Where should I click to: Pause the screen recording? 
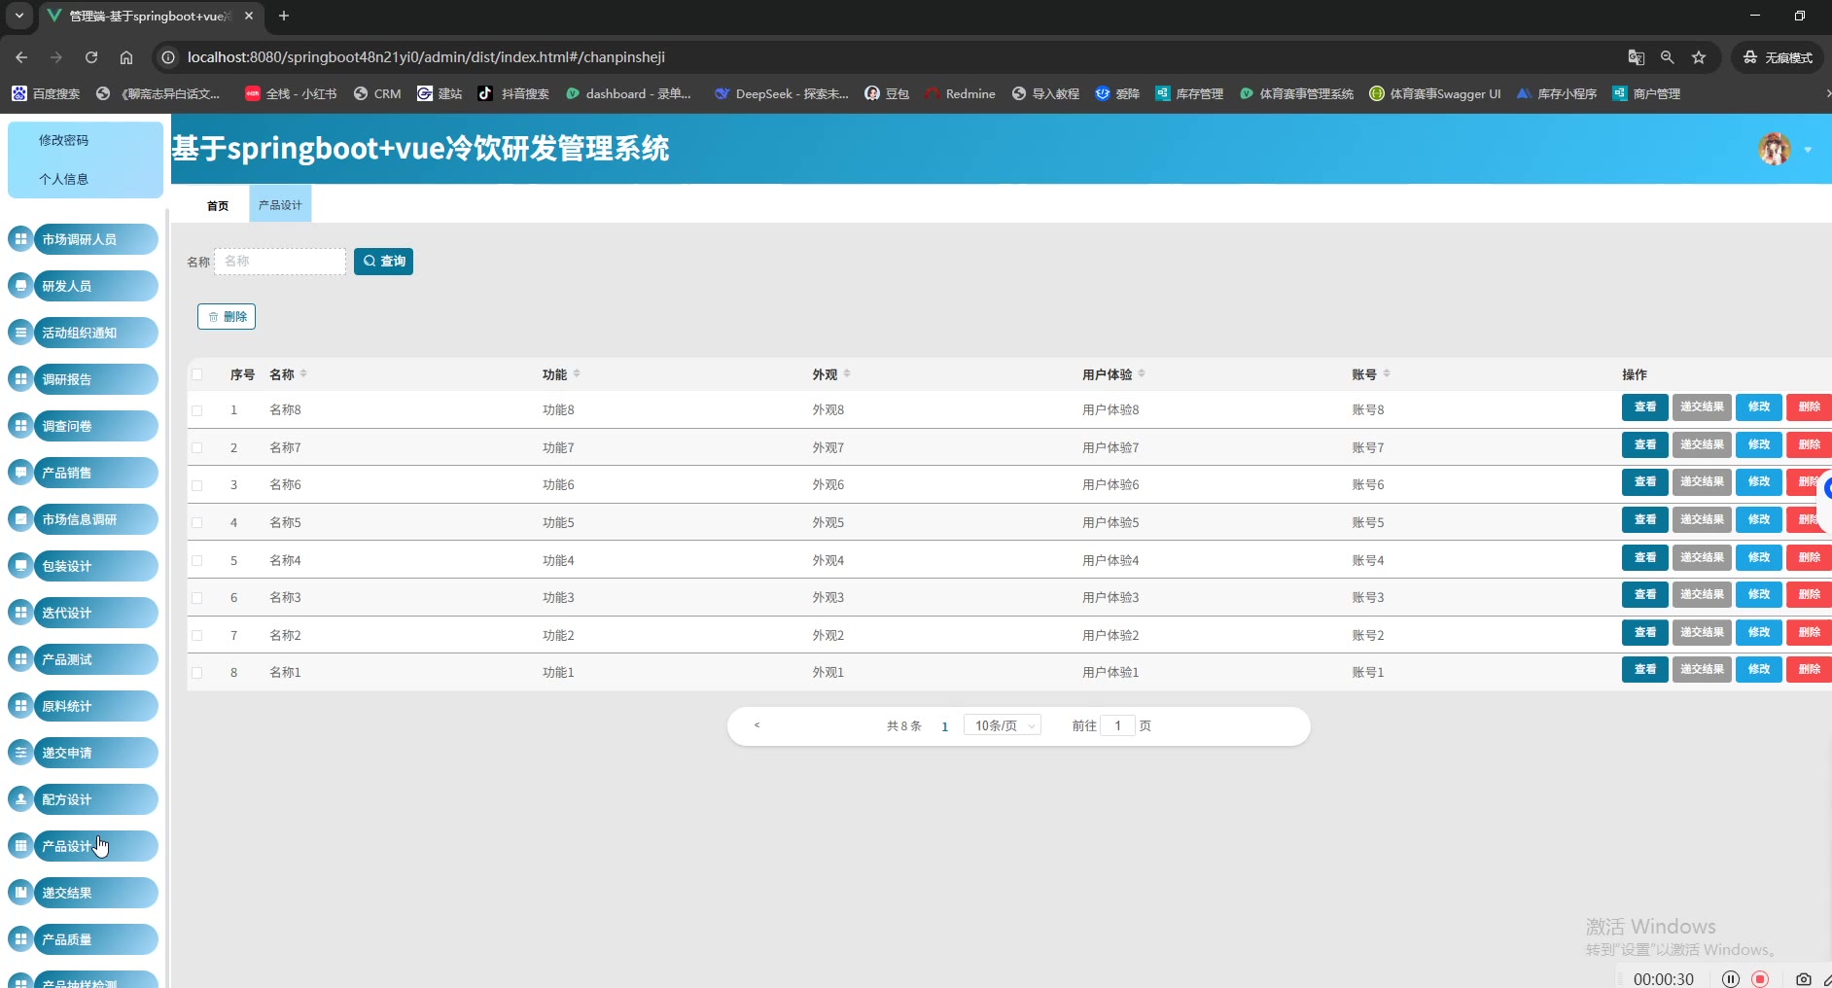coord(1731,978)
